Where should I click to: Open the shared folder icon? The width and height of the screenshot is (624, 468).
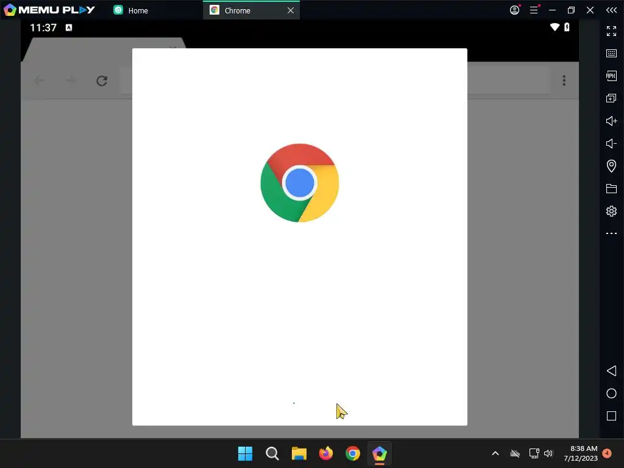(x=611, y=188)
